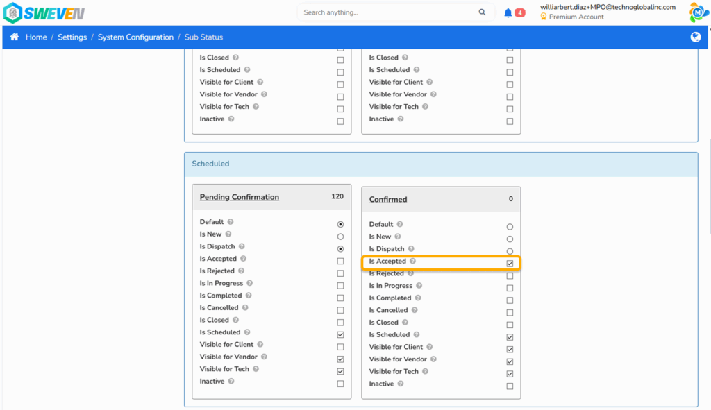Click the Home house icon in breadcrumb
The height and width of the screenshot is (410, 711).
coord(15,37)
